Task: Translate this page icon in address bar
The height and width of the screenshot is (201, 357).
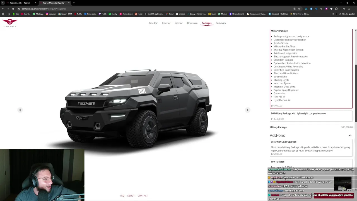Action: (x=295, y=9)
